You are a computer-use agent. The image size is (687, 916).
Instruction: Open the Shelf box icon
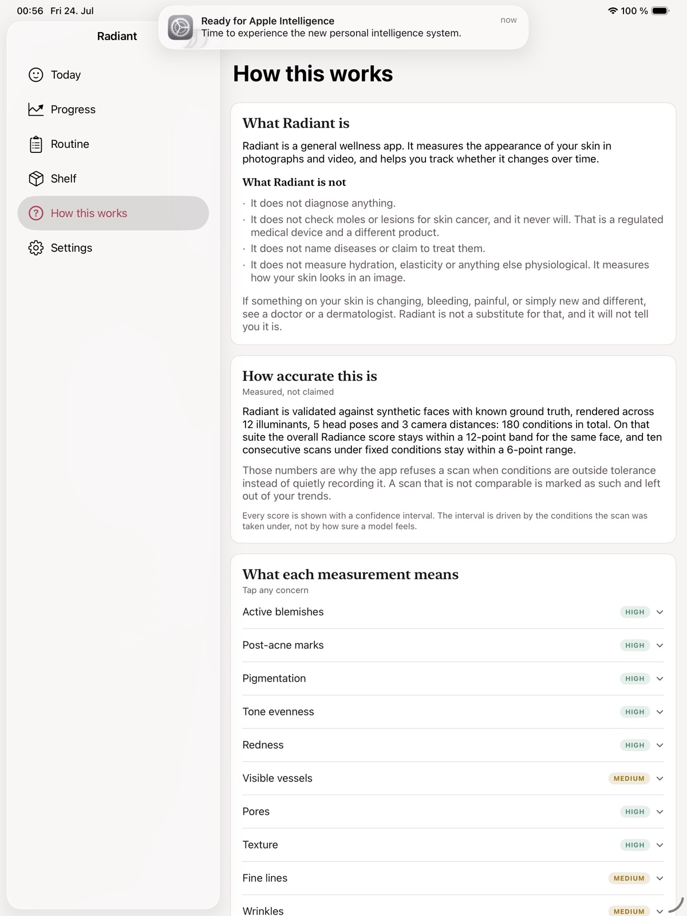[36, 179]
